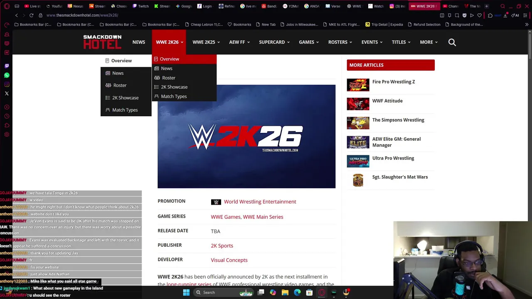Screen dimensions: 532x299
Task: Open Visual Concepts developer link
Action: tap(229, 260)
